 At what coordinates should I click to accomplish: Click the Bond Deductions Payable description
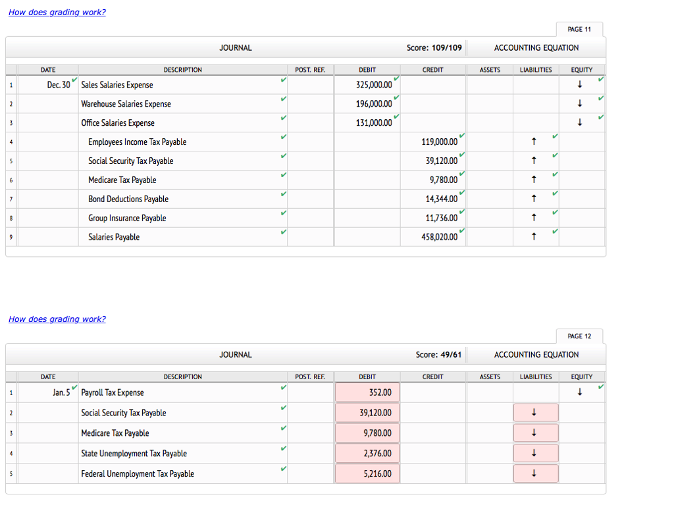pyautogui.click(x=128, y=199)
